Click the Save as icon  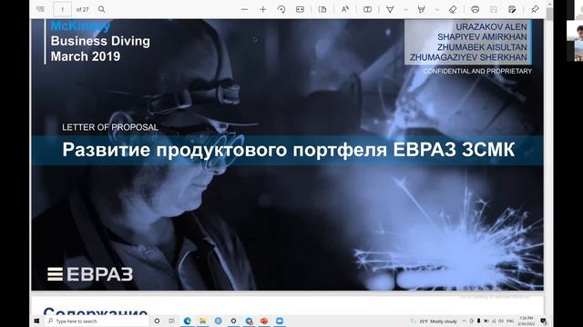coord(512,9)
